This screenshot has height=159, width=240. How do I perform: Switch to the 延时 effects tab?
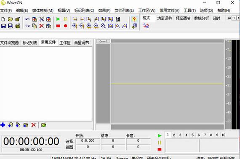click(216, 19)
